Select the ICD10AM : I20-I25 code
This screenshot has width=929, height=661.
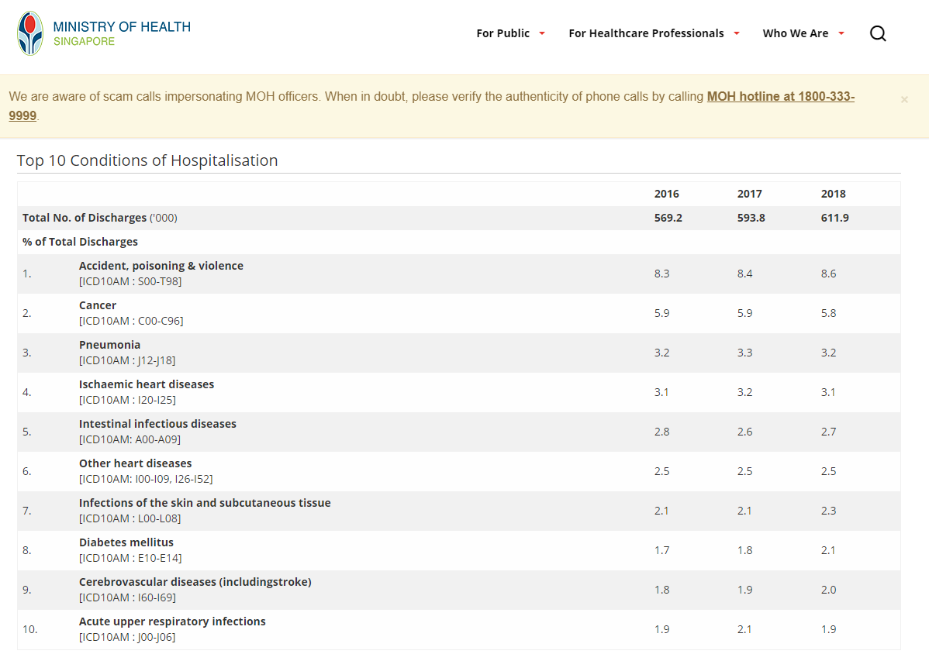tap(127, 400)
